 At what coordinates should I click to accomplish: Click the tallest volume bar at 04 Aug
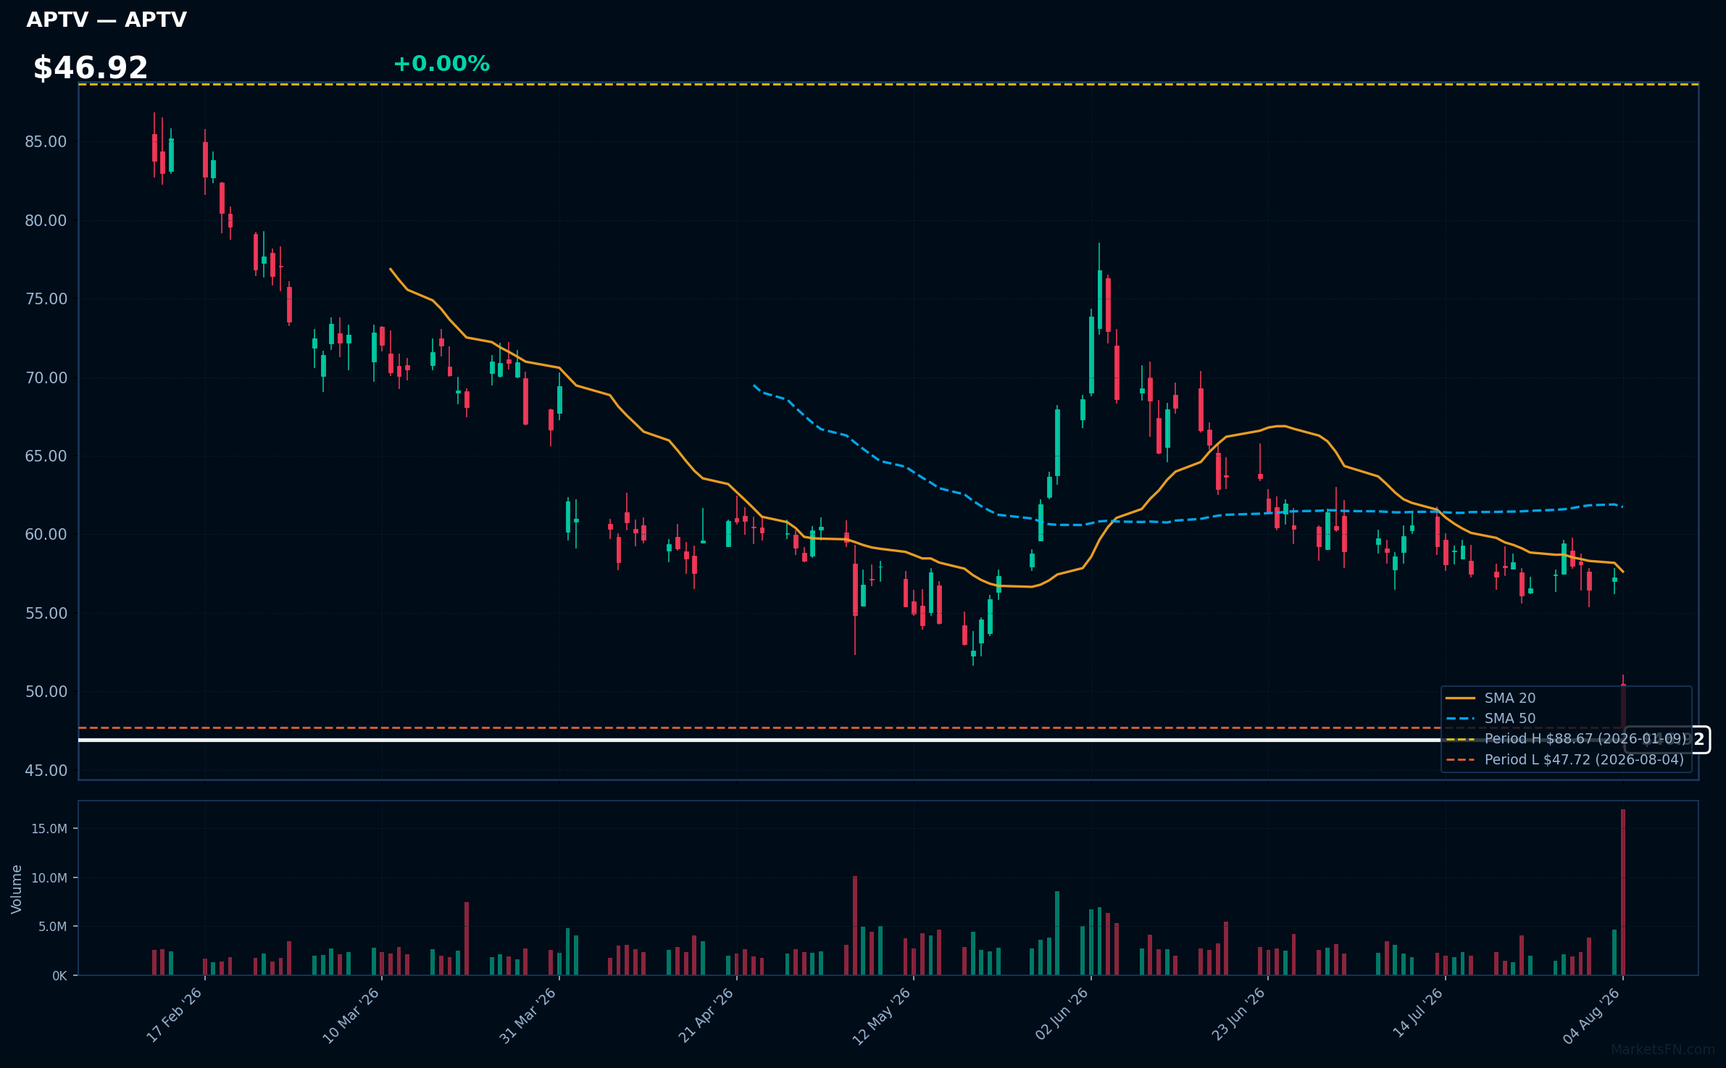pyautogui.click(x=1623, y=892)
